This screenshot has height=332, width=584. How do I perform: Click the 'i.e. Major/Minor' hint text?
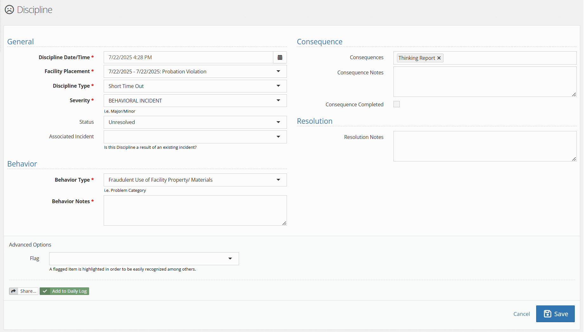120,111
